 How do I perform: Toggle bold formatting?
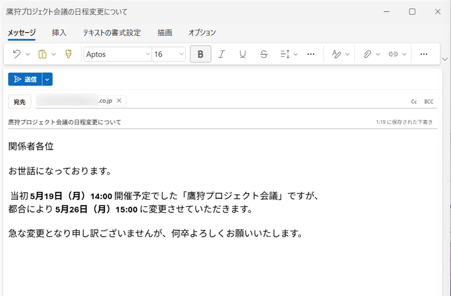point(200,54)
